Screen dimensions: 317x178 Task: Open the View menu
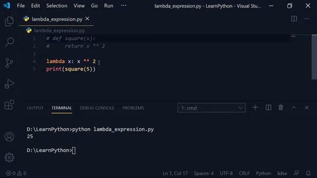(x=79, y=5)
